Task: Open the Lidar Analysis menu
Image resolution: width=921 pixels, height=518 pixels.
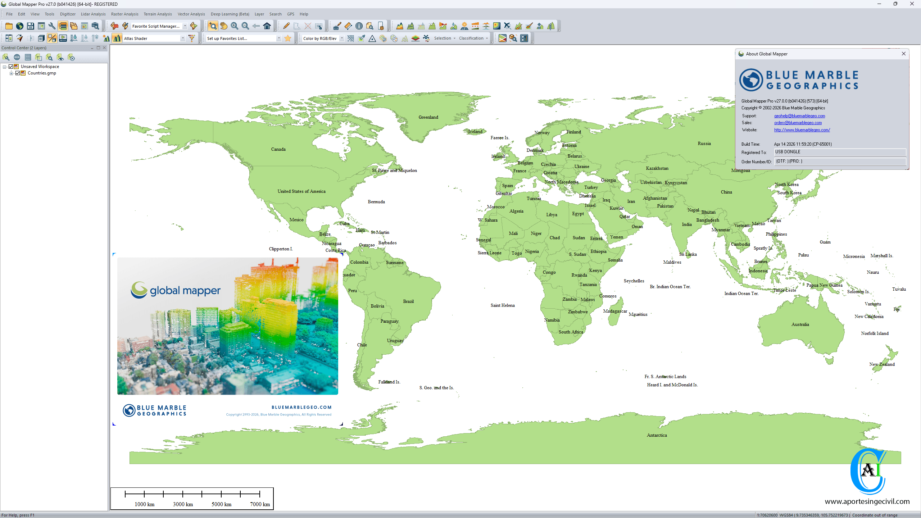Action: [x=93, y=14]
